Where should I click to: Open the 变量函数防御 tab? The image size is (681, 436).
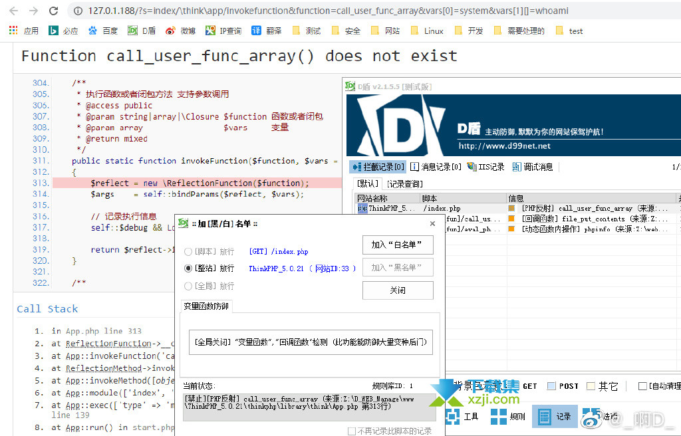pos(206,306)
